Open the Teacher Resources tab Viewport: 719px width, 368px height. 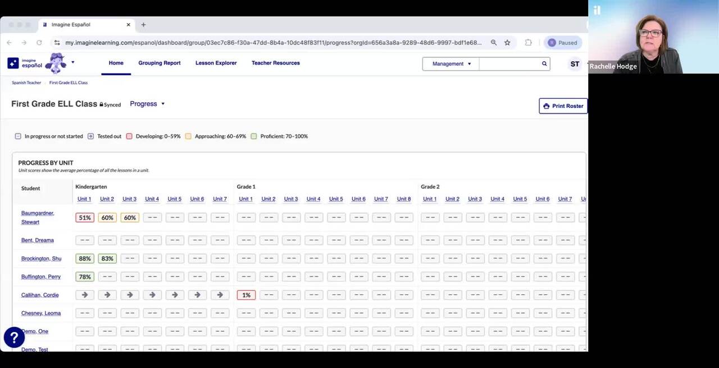276,63
